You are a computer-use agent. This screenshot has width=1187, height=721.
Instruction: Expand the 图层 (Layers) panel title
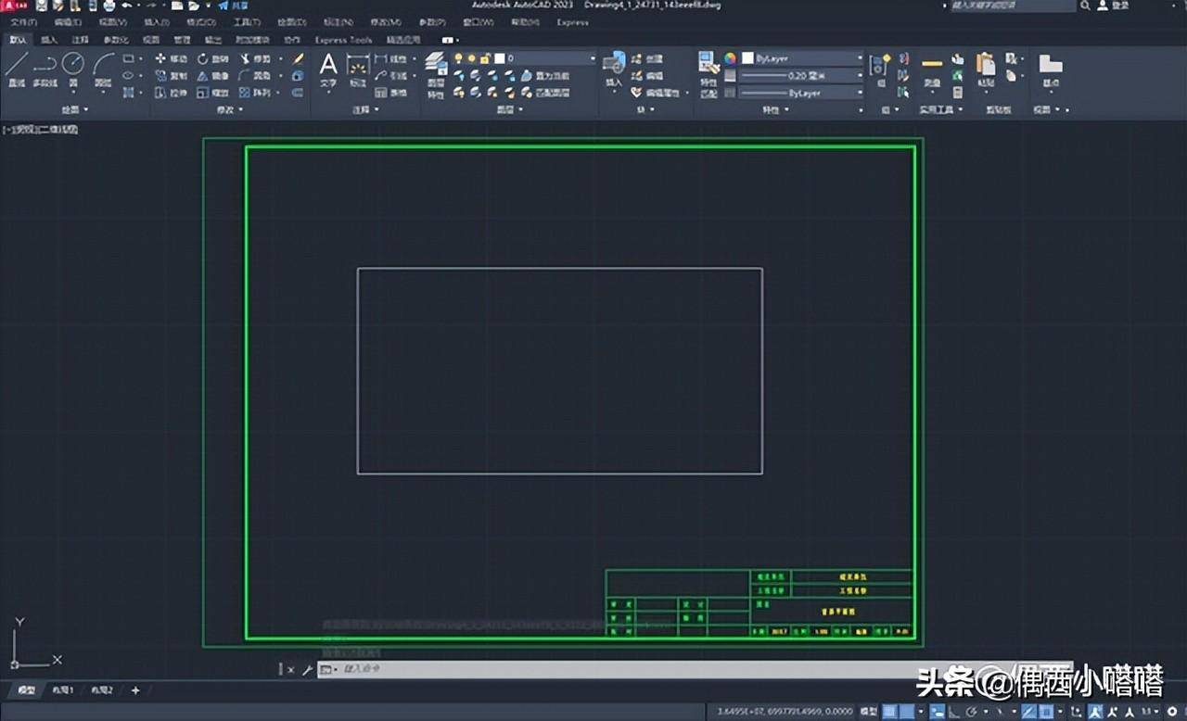(509, 109)
